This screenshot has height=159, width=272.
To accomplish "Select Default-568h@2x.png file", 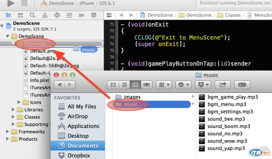I will pos(51,66).
